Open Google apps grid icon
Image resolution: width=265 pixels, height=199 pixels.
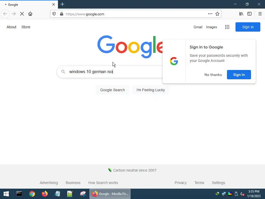pos(227,27)
